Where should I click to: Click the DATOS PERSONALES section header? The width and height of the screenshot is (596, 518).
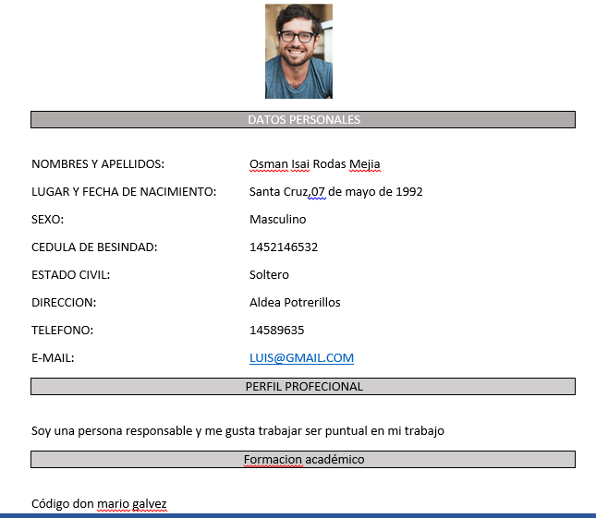[x=303, y=120]
